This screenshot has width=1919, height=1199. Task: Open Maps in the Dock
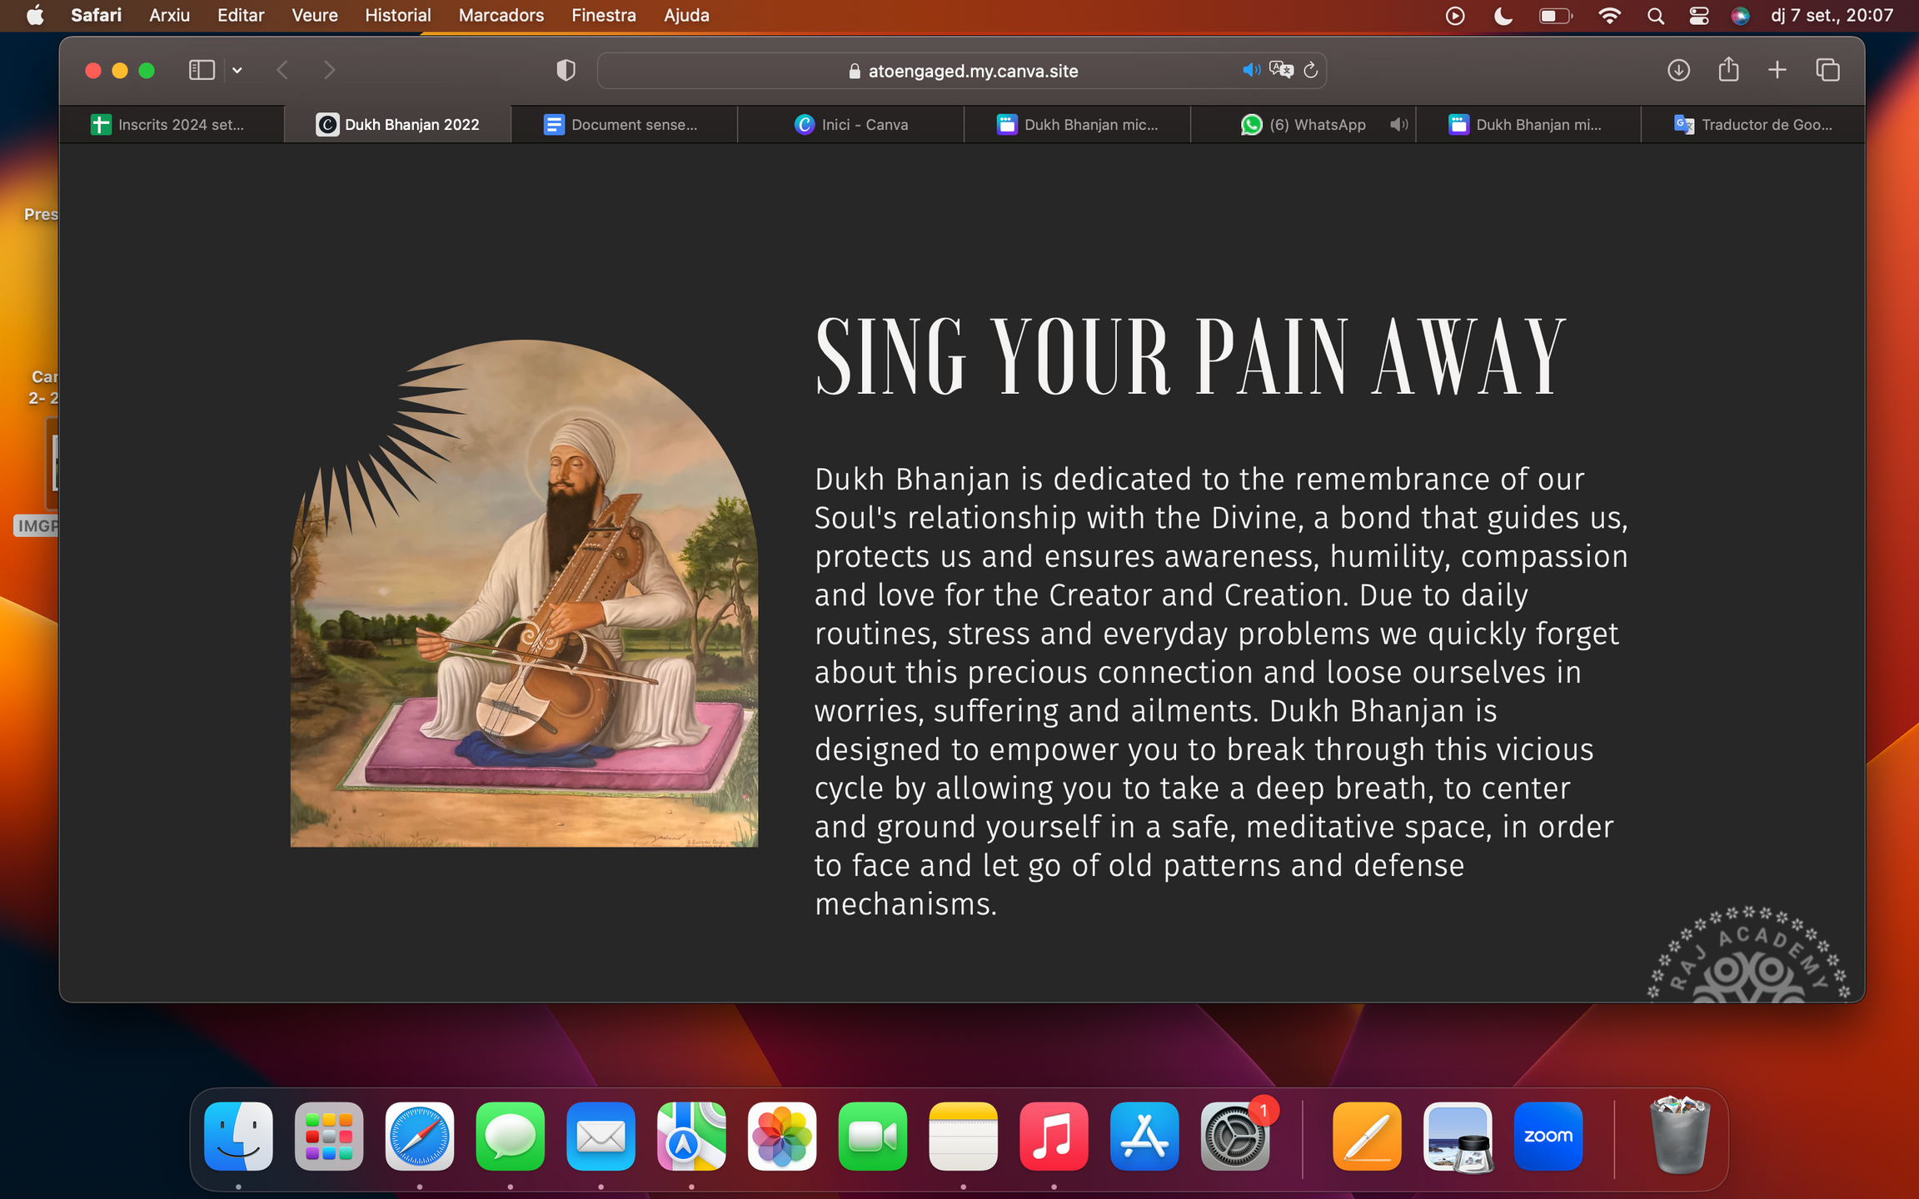pos(691,1137)
